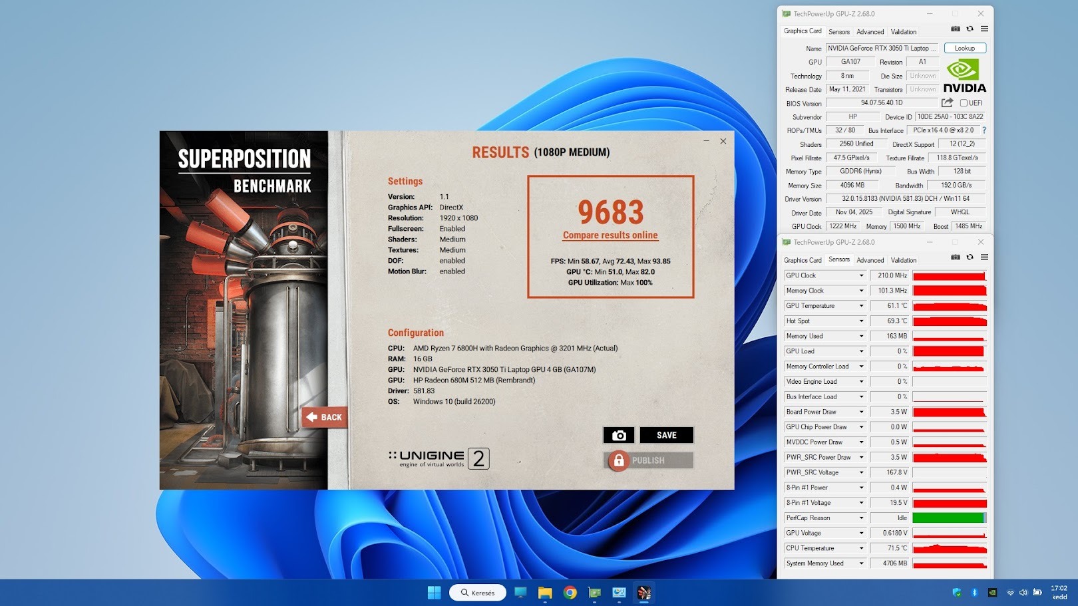
Task: Click the Bus Interface question mark icon
Action: tap(984, 130)
